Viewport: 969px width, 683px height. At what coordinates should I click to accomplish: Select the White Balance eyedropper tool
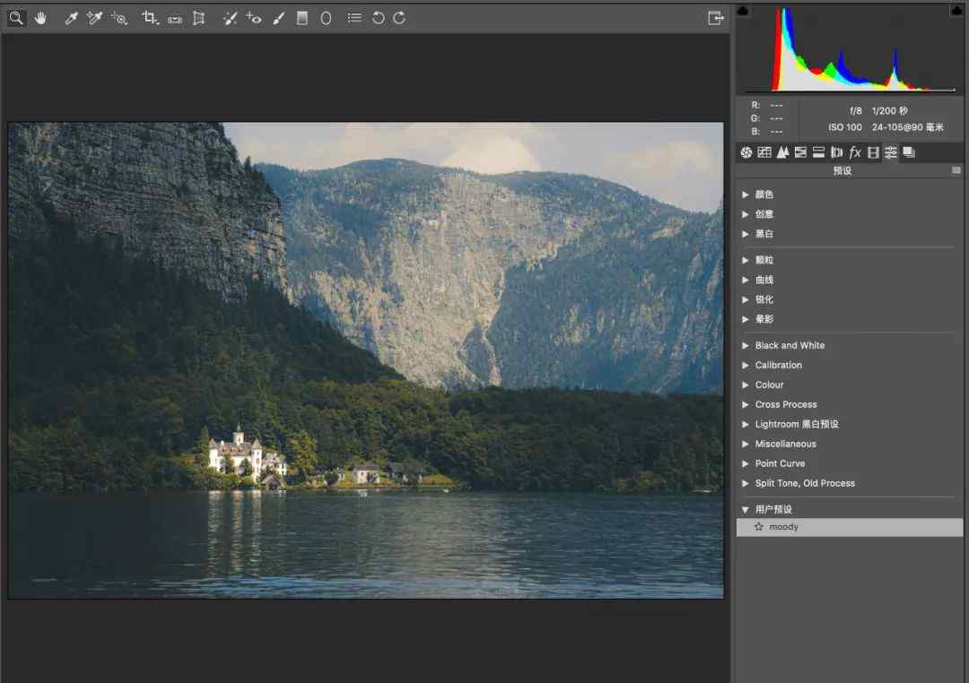pos(71,18)
